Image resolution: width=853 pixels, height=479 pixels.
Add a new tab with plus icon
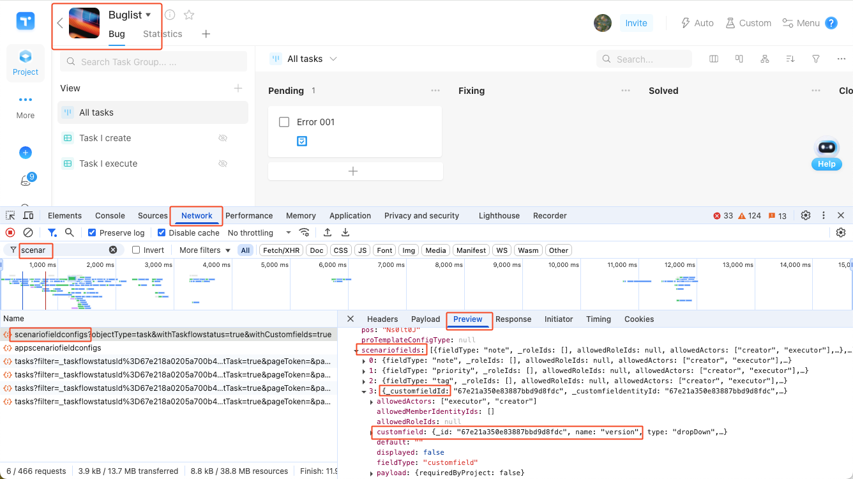(x=206, y=34)
